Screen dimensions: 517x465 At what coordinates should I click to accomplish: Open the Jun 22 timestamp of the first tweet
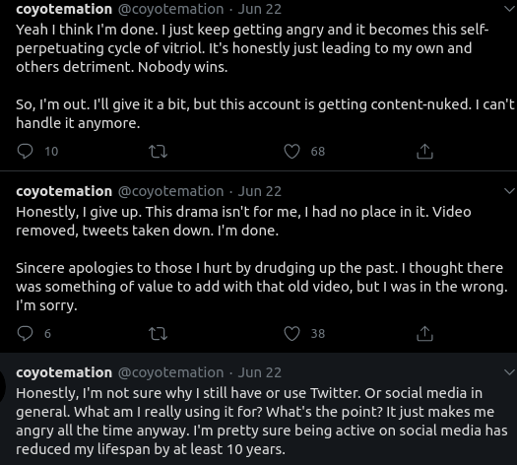pos(260,9)
